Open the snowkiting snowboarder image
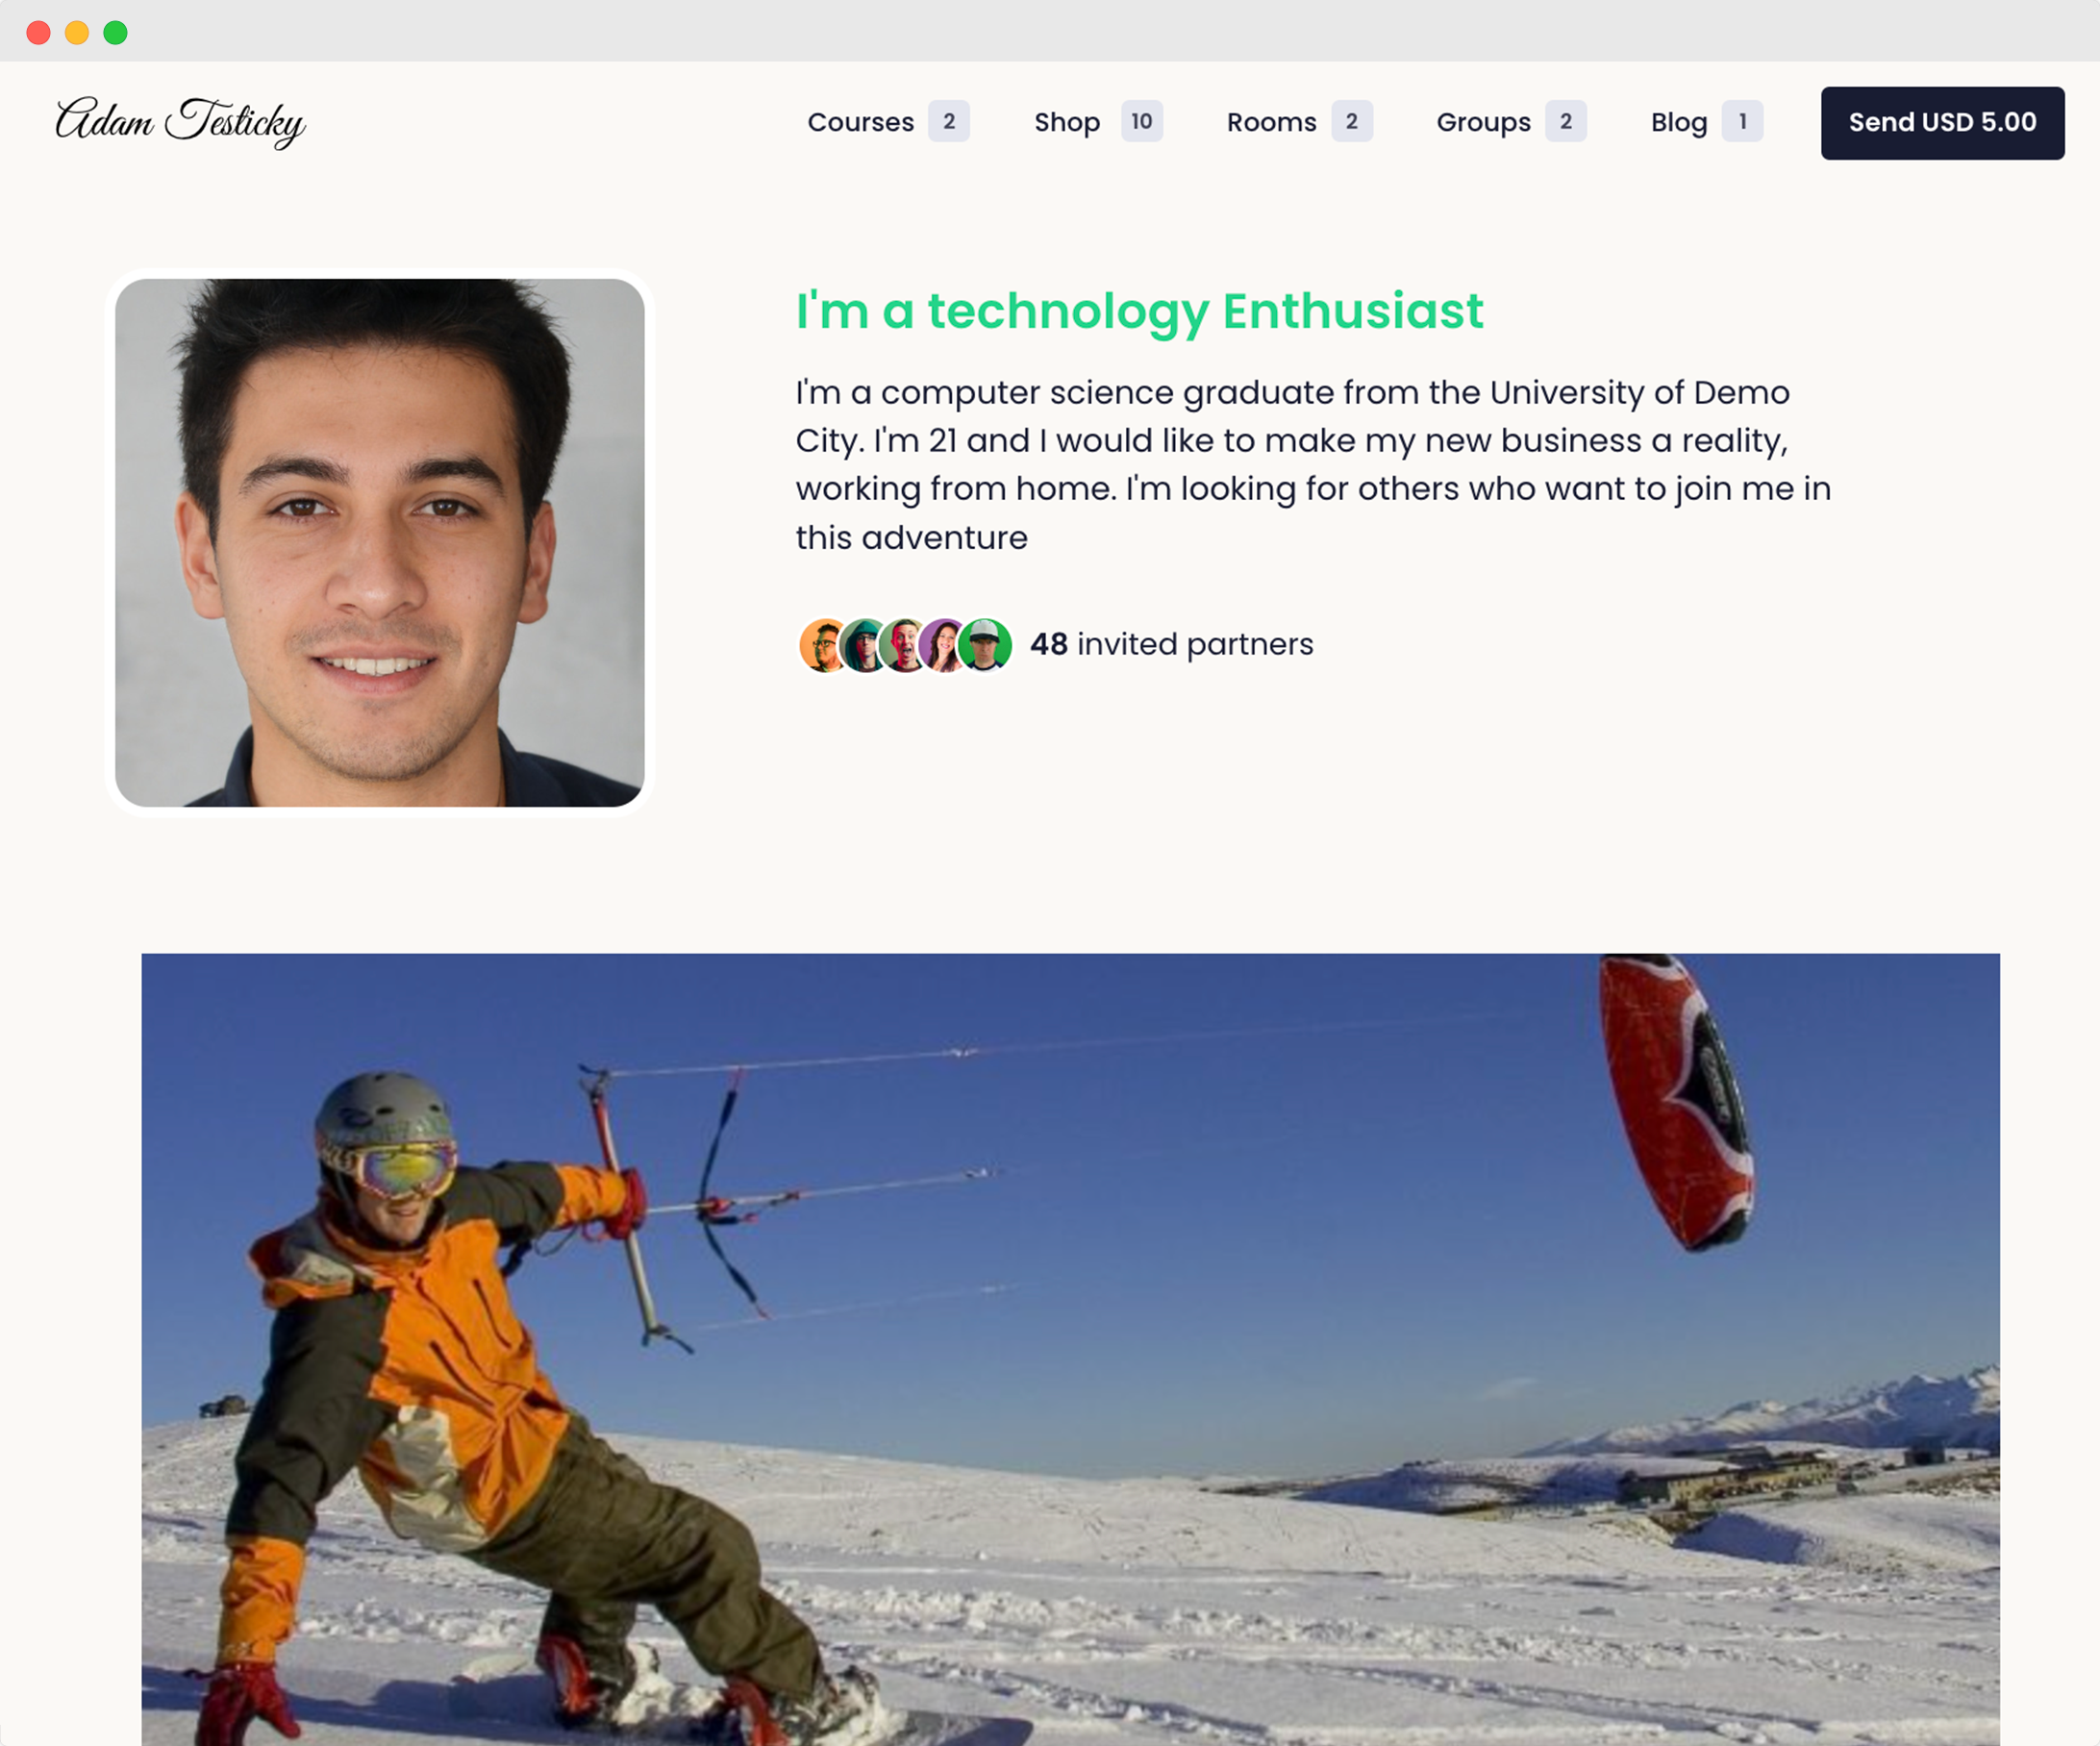This screenshot has height=1746, width=2100. click(x=1070, y=1349)
